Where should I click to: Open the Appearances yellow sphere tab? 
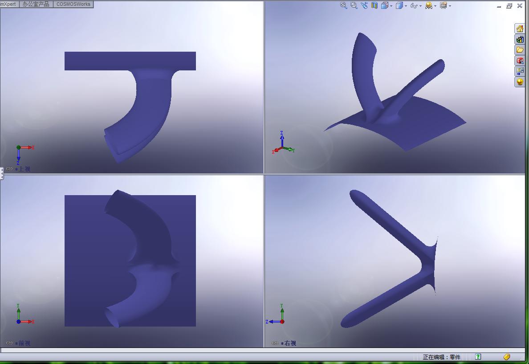(x=520, y=82)
